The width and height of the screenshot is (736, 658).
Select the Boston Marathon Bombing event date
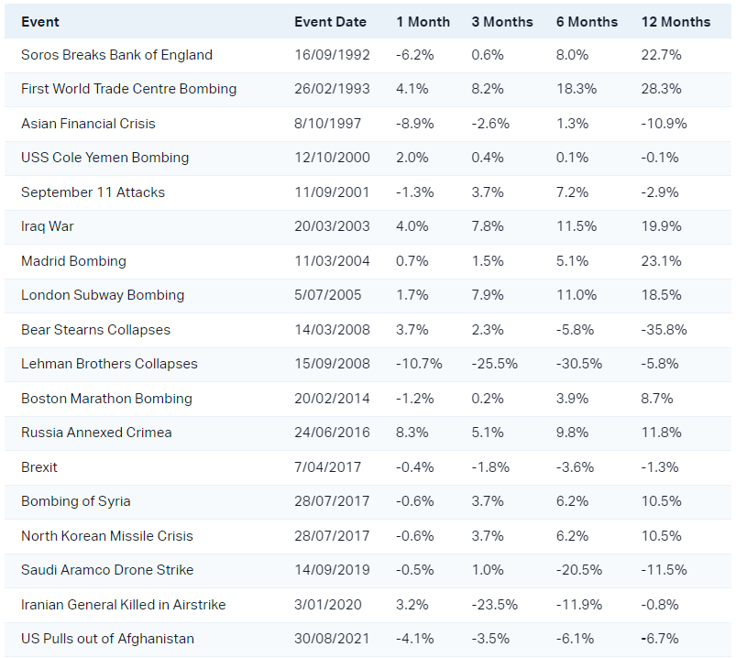point(332,399)
